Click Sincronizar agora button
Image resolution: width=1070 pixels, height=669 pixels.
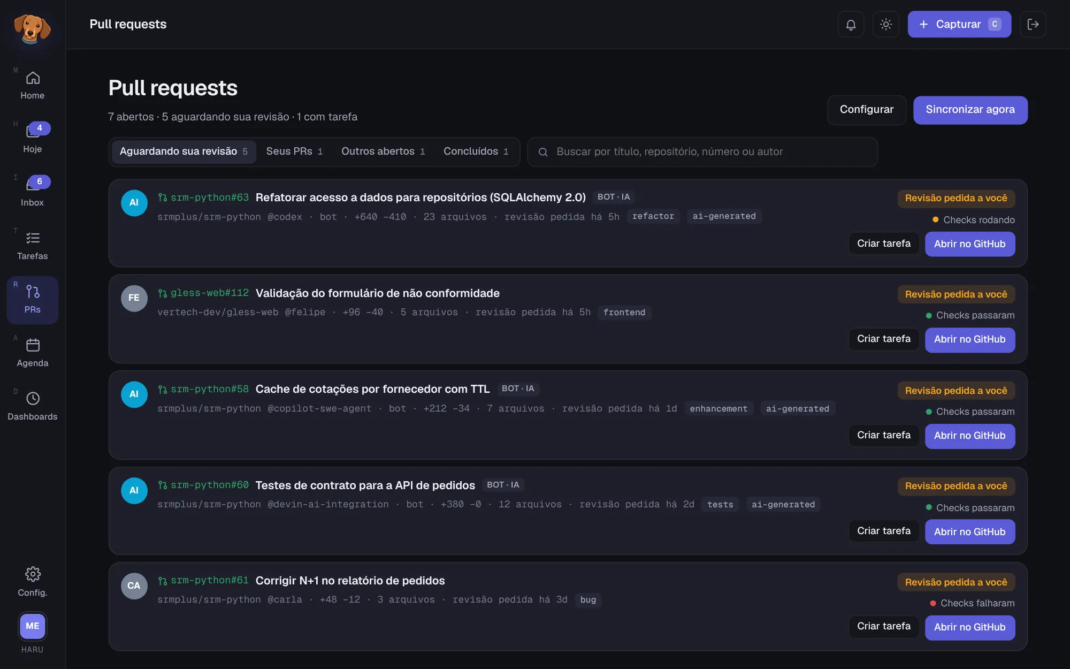[970, 110]
